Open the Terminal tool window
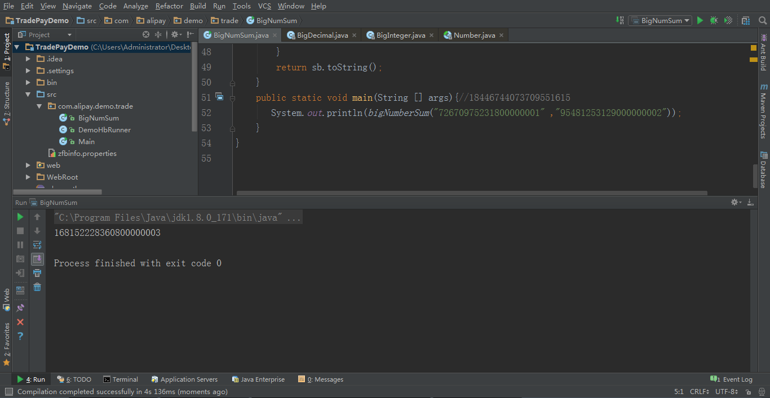This screenshot has height=398, width=770. pos(121,379)
